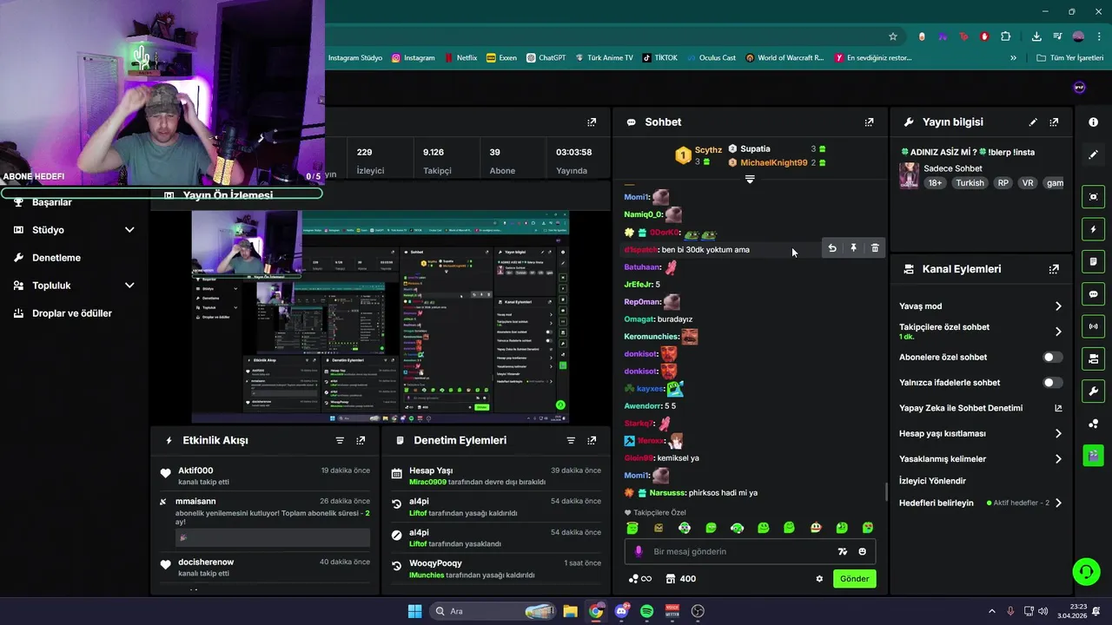The width and height of the screenshot is (1112, 625).
Task: Open Spotify from the Windows taskbar
Action: coord(646,611)
